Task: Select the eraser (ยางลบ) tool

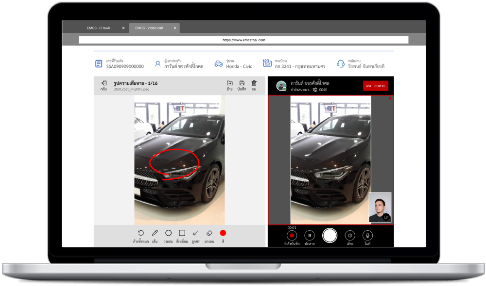Action: coord(209,233)
